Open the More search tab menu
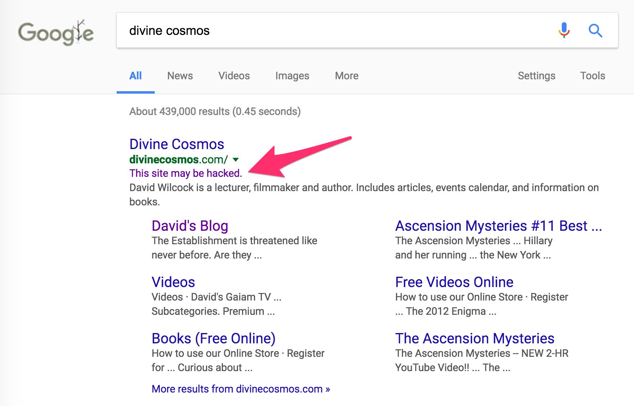634x406 pixels. tap(346, 76)
